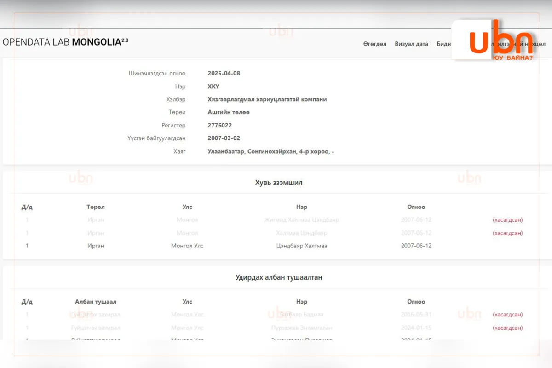Select the register number 2776022
The image size is (552, 368).
point(220,125)
